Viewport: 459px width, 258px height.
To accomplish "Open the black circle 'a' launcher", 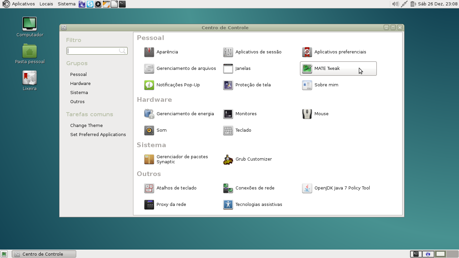I will [98, 4].
